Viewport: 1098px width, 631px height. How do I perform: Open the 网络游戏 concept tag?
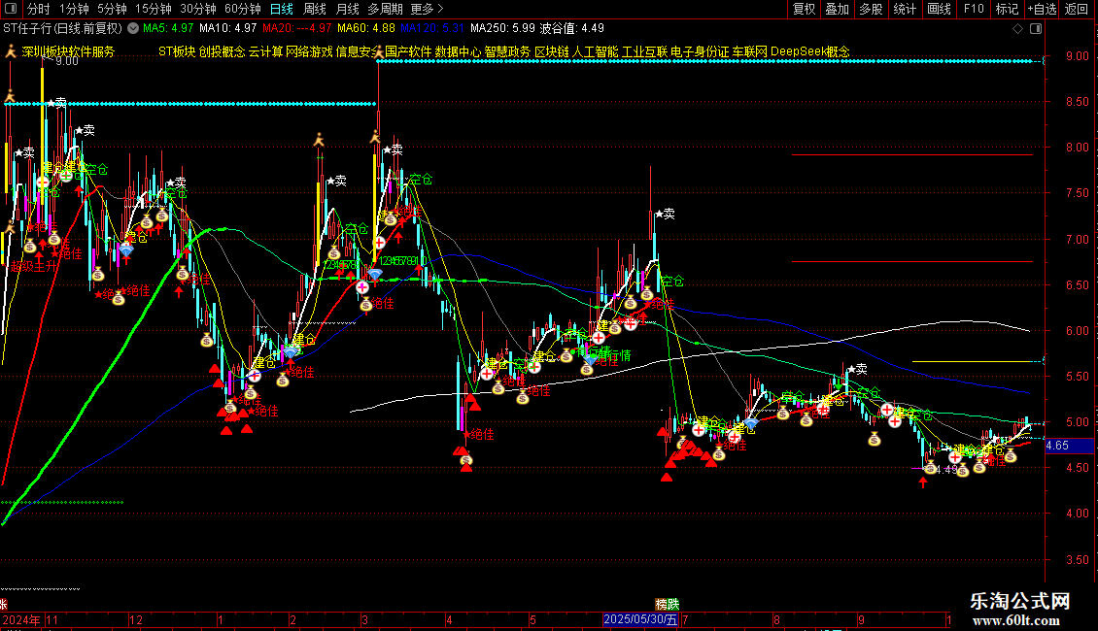tap(310, 51)
